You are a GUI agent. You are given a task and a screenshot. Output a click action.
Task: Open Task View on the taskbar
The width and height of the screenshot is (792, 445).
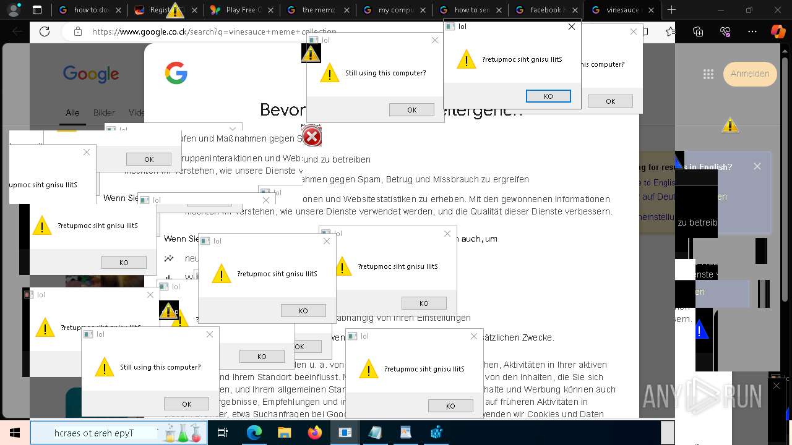pyautogui.click(x=223, y=433)
